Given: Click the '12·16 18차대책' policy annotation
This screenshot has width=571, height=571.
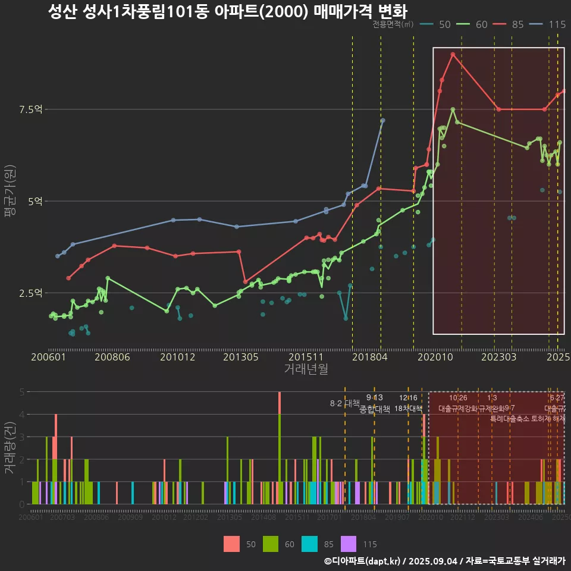Looking at the screenshot, I should coord(408,403).
